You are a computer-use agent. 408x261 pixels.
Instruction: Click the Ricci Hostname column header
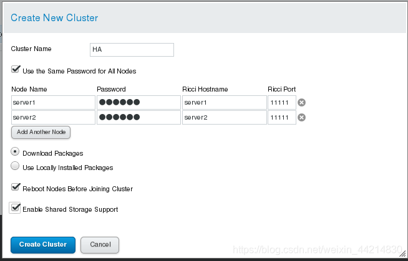205,89
